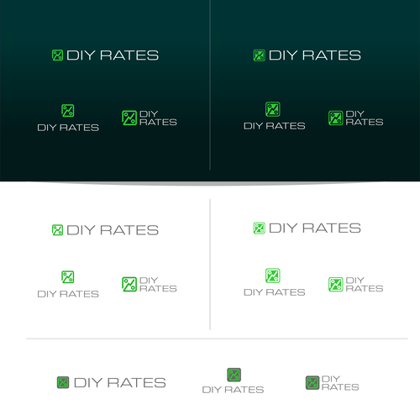Select the large gray DIY RATES wordmark in the bottom row
The image size is (420, 420).
(x=120, y=382)
